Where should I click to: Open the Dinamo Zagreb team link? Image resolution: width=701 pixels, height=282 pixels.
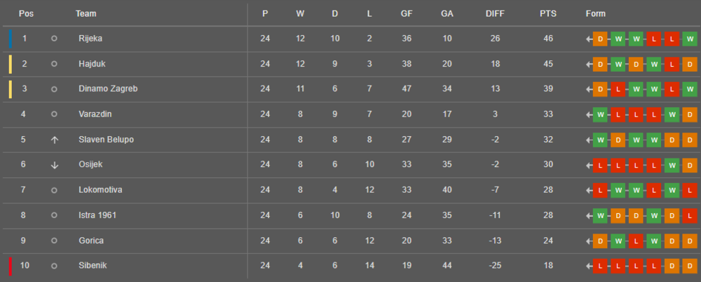coord(108,89)
